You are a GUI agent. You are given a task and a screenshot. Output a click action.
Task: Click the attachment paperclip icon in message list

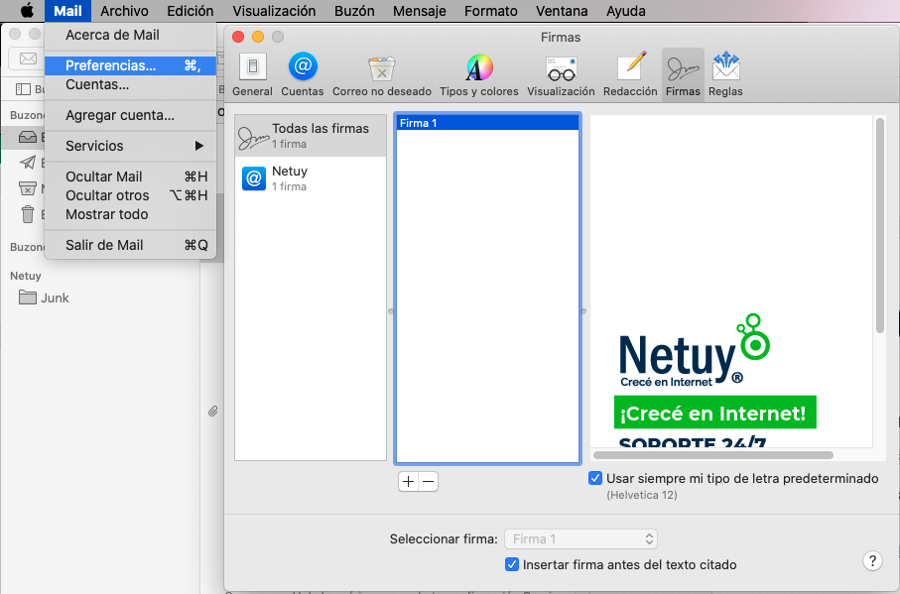pos(212,412)
